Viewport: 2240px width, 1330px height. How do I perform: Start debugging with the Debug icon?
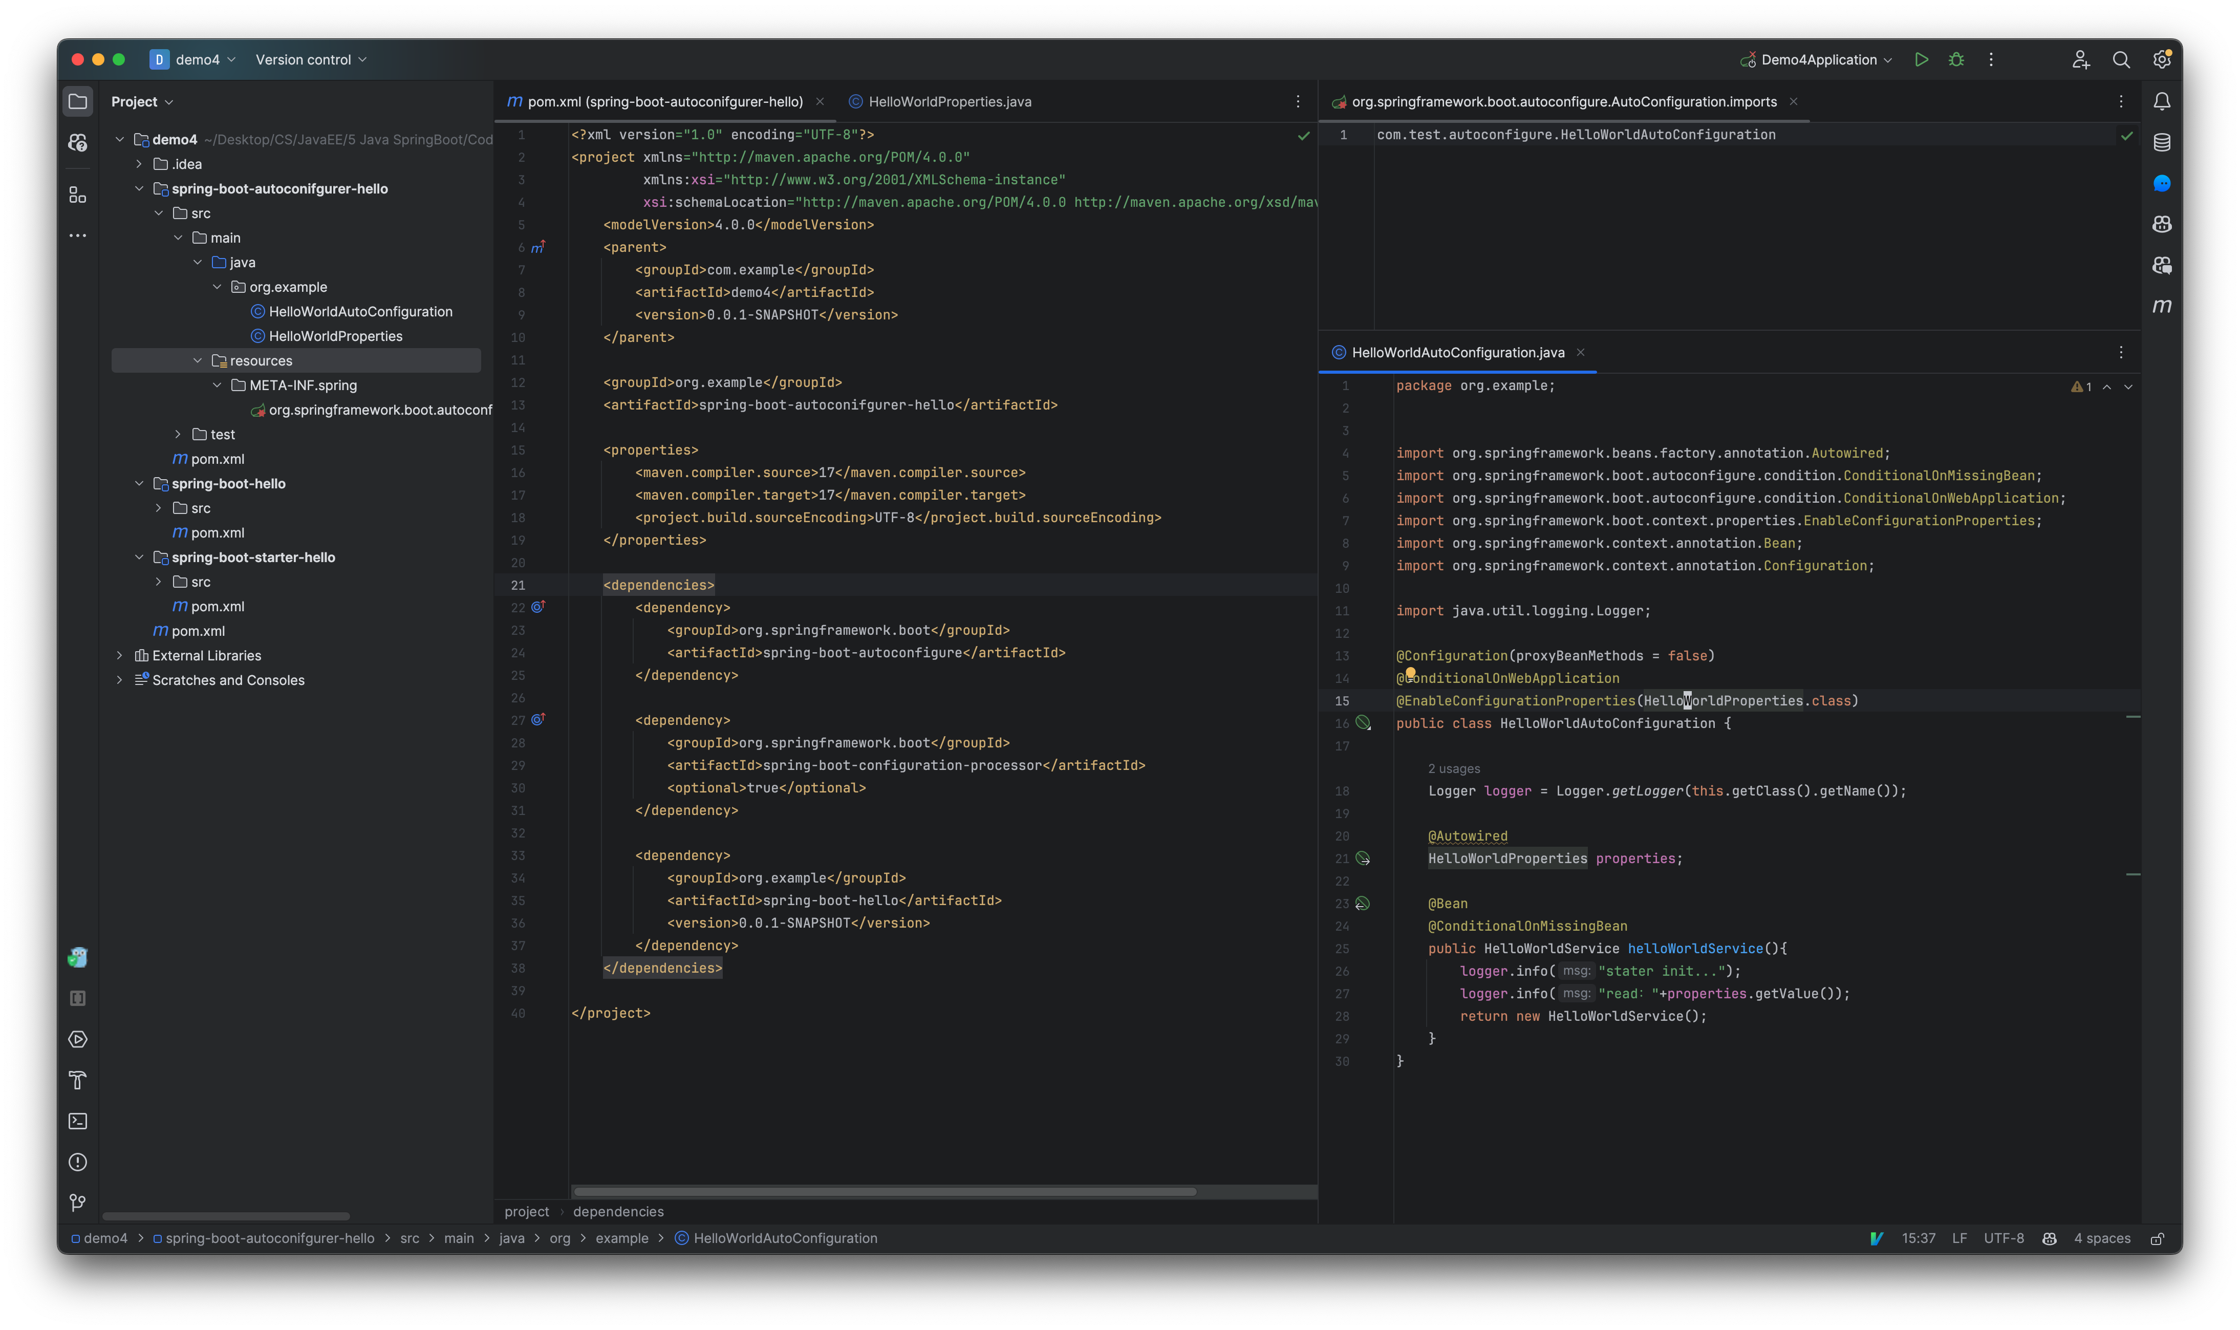point(1956,59)
